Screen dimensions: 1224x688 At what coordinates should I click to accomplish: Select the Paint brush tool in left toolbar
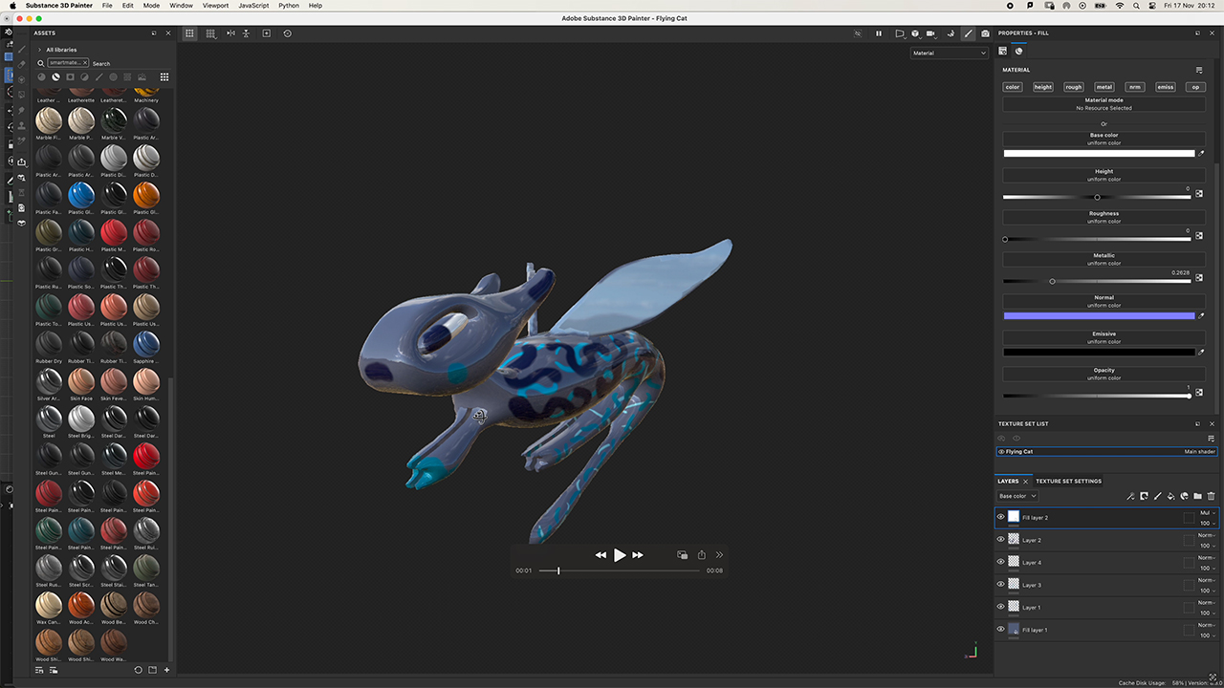[21, 50]
